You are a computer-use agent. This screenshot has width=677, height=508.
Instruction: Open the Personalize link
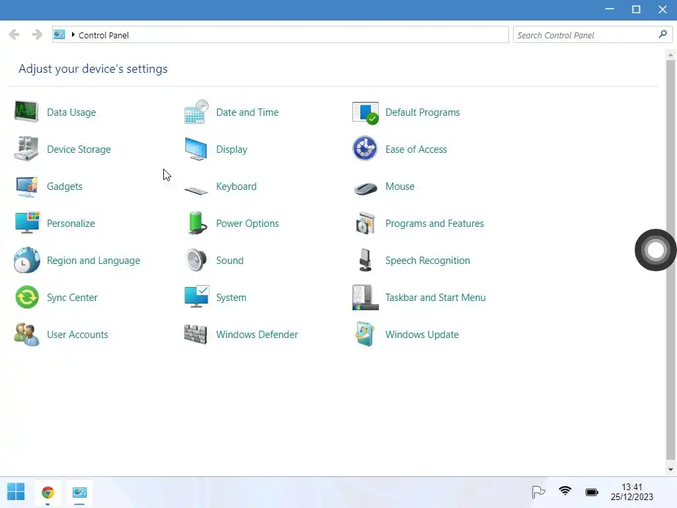[71, 224]
